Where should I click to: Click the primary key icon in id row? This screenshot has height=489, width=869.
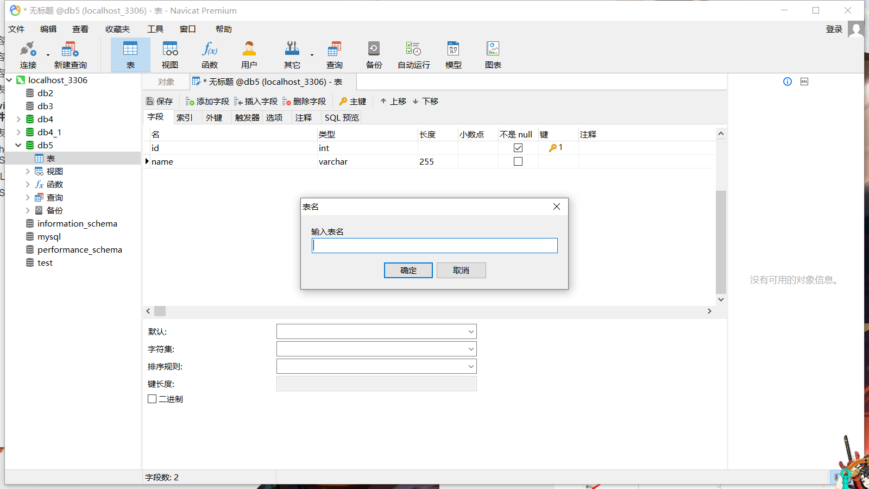[x=553, y=148]
